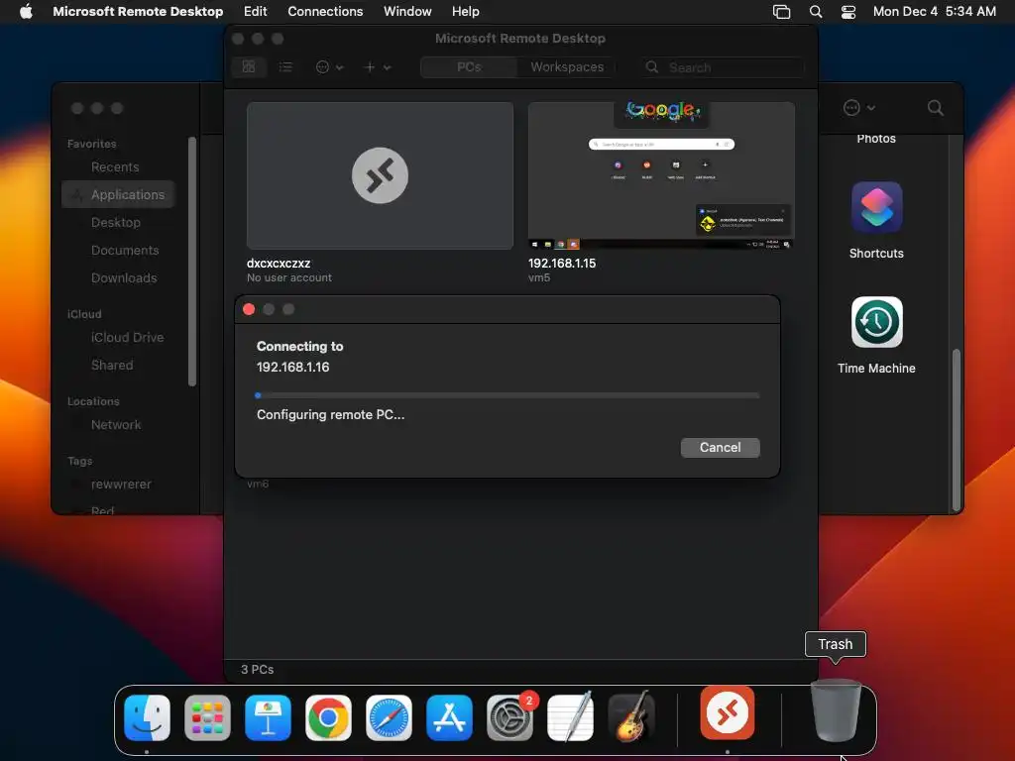Image resolution: width=1015 pixels, height=761 pixels.
Task: Open the Help menu
Action: pos(466,12)
